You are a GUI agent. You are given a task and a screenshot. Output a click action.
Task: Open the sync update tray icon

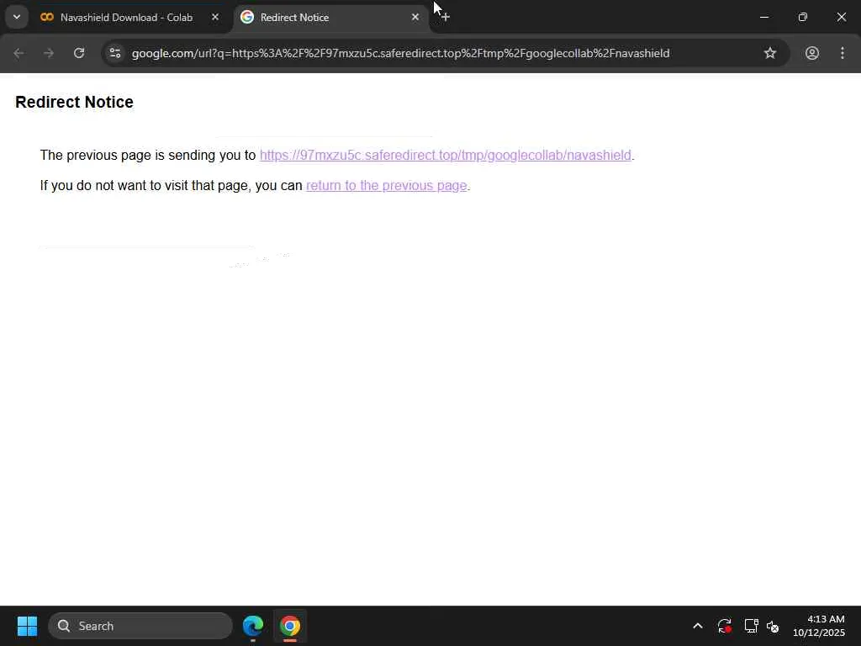(724, 626)
